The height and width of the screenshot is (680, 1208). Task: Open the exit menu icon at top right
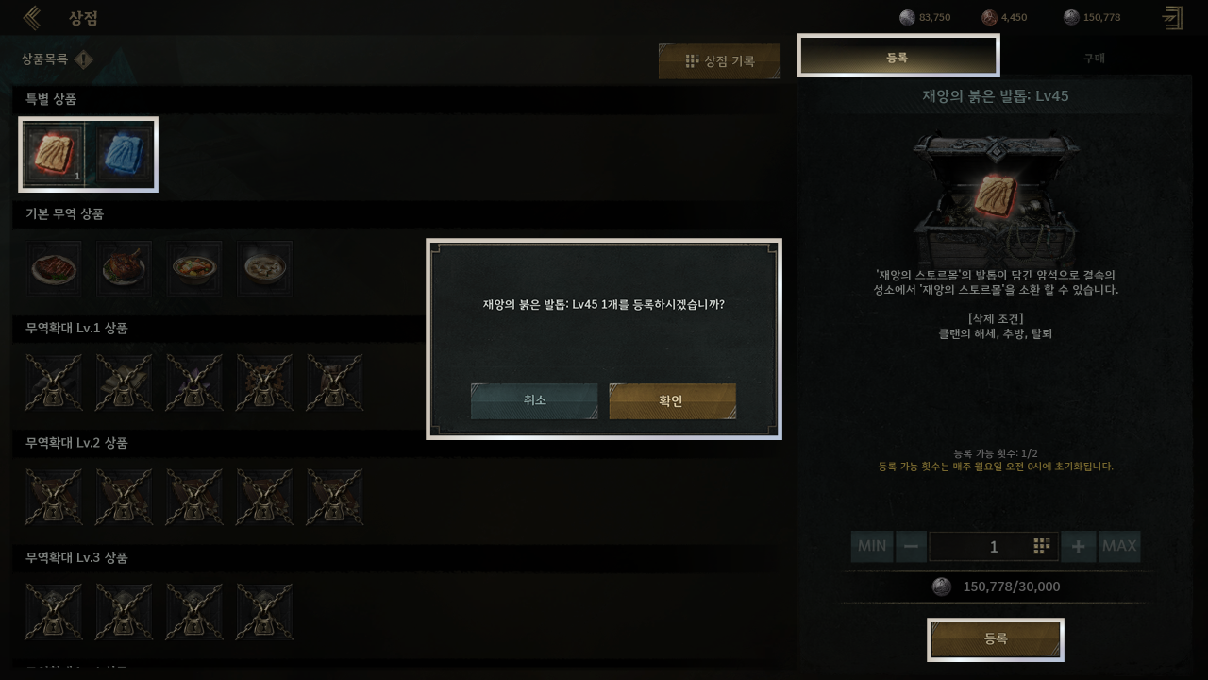pyautogui.click(x=1173, y=17)
